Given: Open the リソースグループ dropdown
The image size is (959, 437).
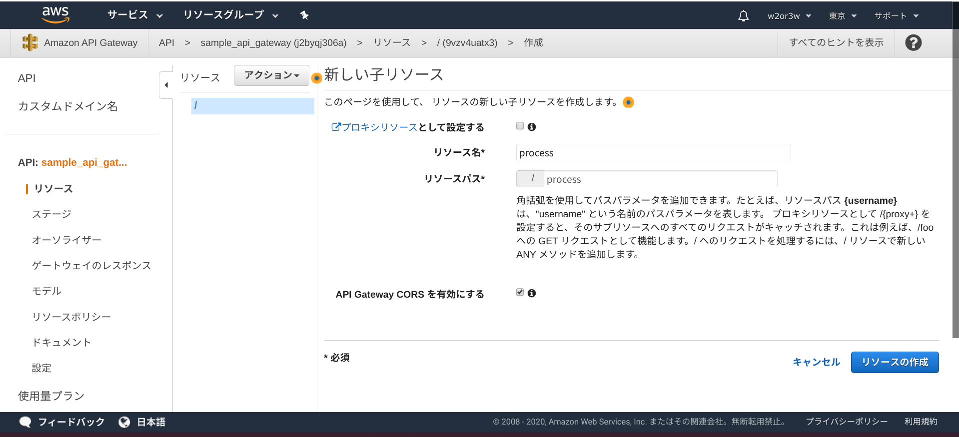Looking at the screenshot, I should pos(231,15).
